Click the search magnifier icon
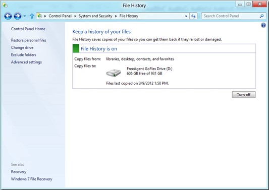This screenshot has width=269, height=190. click(x=261, y=16)
